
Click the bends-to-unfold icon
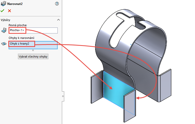[x=4, y=44]
